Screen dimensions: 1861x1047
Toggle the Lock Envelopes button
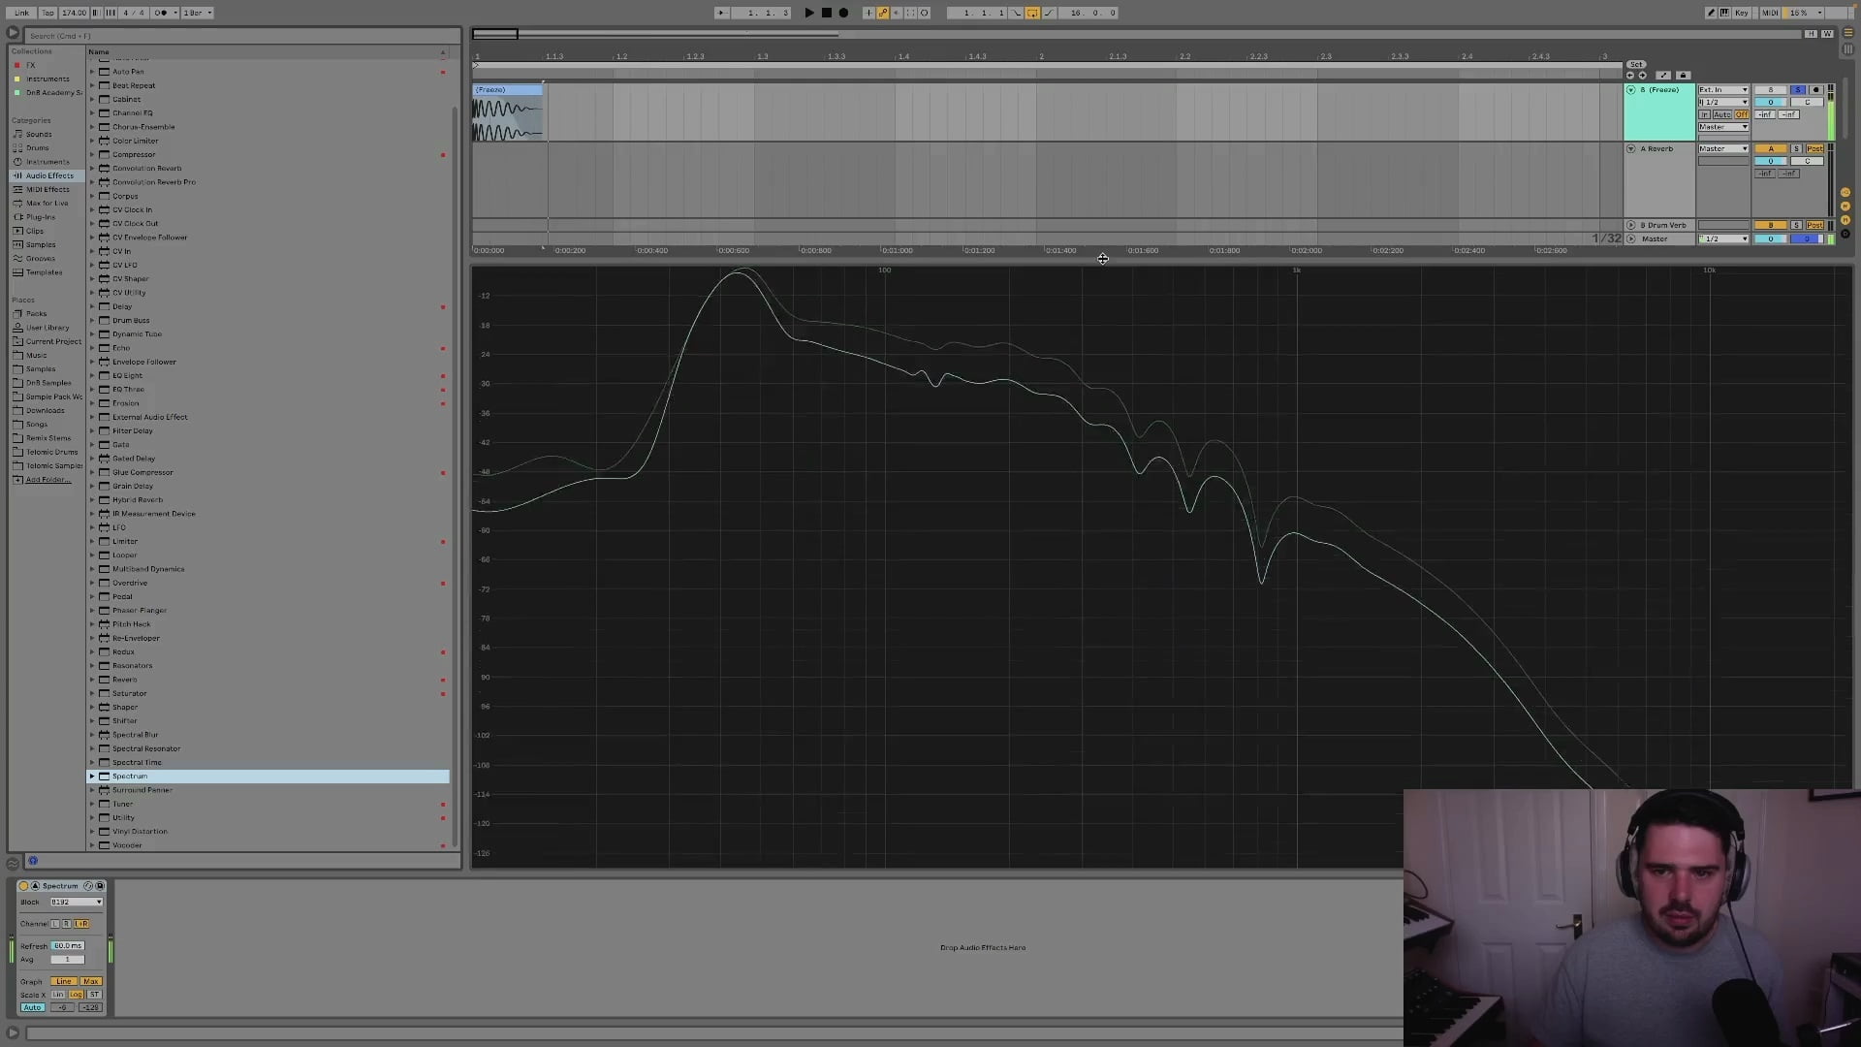[1683, 76]
